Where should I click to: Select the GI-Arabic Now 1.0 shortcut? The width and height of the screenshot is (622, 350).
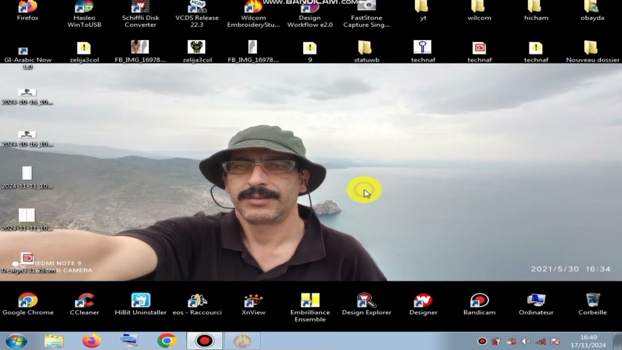point(28,58)
